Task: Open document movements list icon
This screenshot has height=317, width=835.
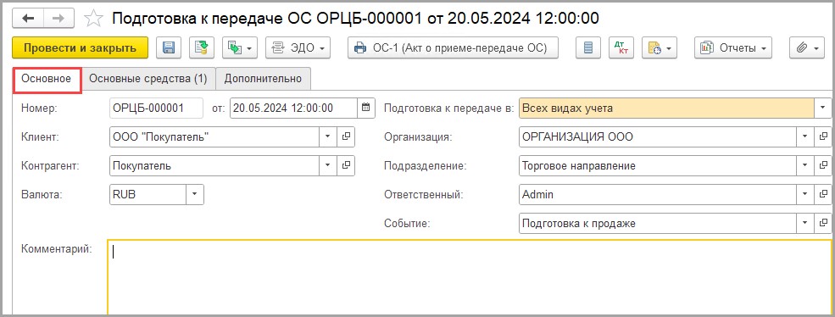Action: [588, 48]
